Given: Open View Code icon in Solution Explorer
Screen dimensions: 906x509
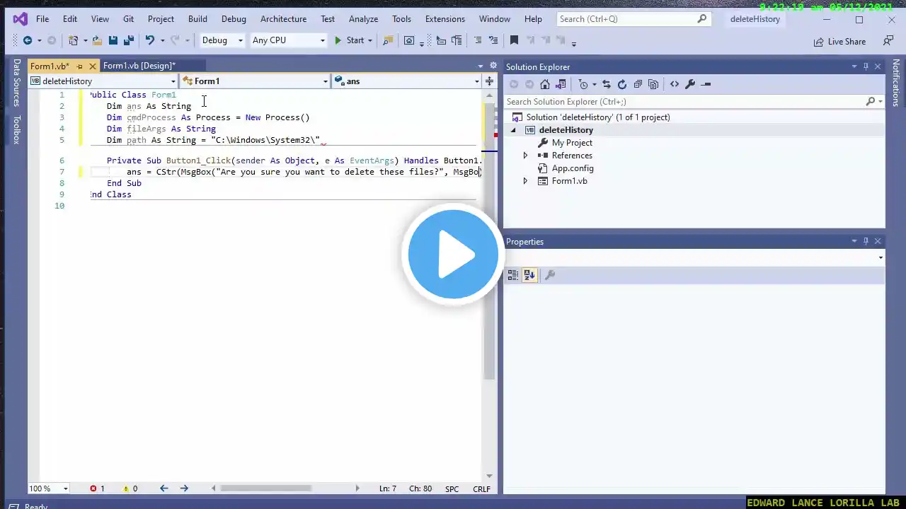Looking at the screenshot, I should click(x=674, y=84).
